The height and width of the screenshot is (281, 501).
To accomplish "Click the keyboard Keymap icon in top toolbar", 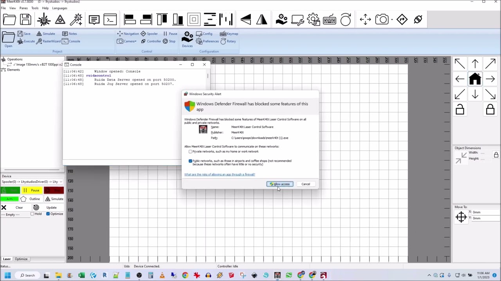I will pos(330,20).
